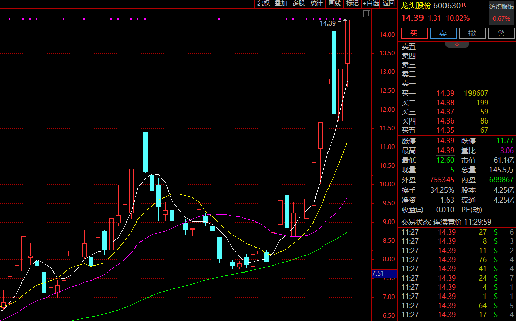Click the blue 7.51 price axis marker
This screenshot has height=321, width=516.
pos(384,274)
